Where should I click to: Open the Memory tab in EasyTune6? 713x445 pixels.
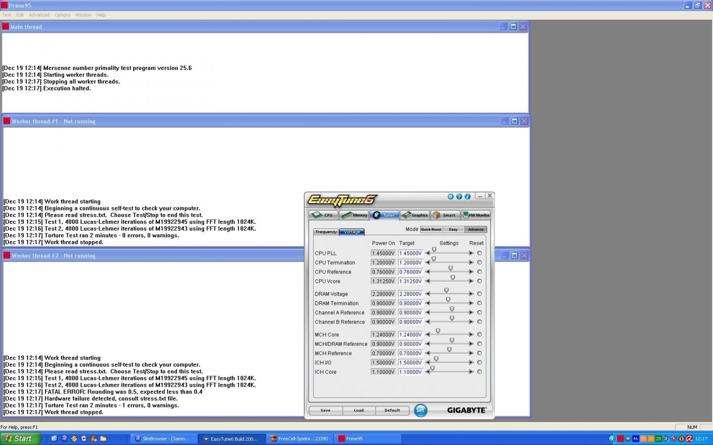354,215
